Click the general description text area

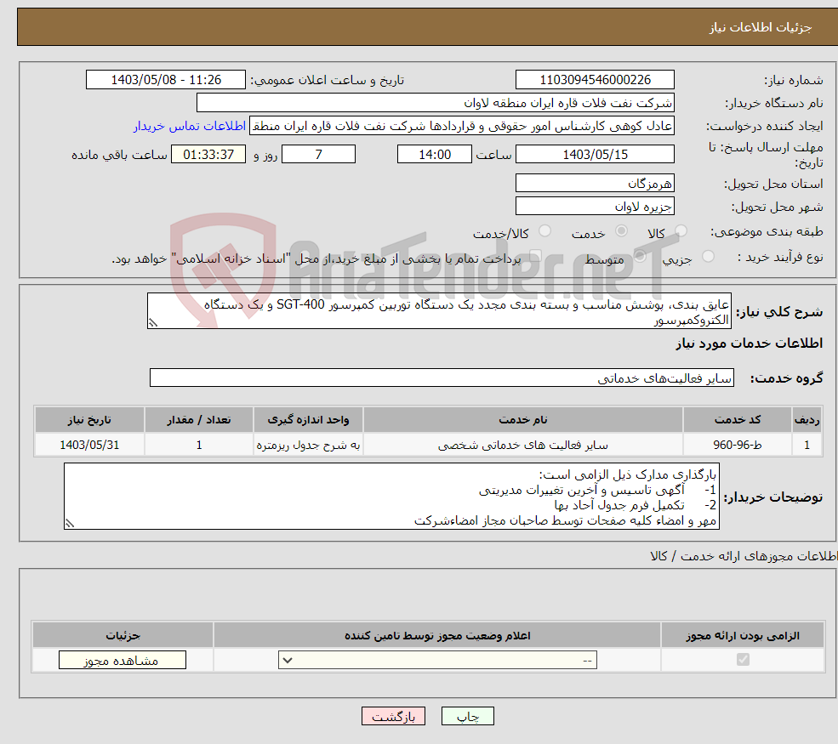pyautogui.click(x=439, y=311)
